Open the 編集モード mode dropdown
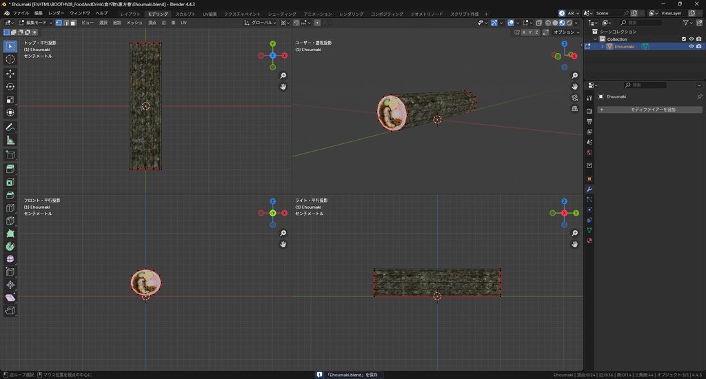 pos(39,23)
